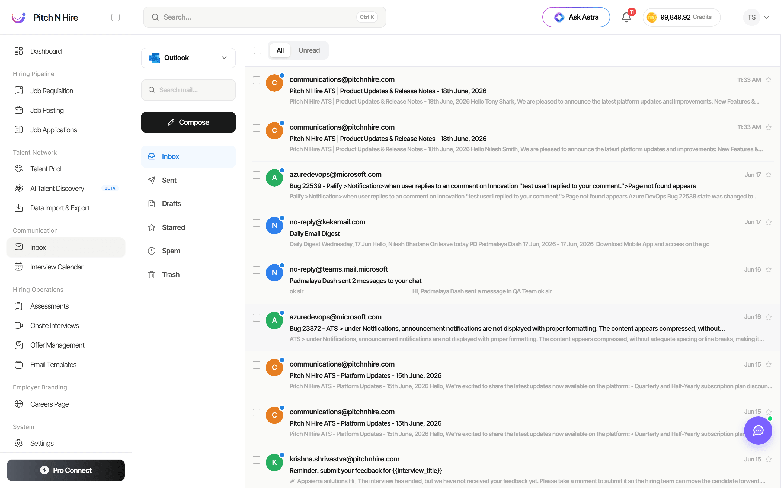Star the Bug 22539 azuredevops email
The image size is (781, 488).
(769, 175)
